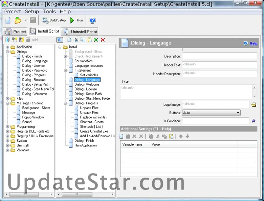
Task: Select Dialog - Welcome in install script tree
Action: coord(87,84)
